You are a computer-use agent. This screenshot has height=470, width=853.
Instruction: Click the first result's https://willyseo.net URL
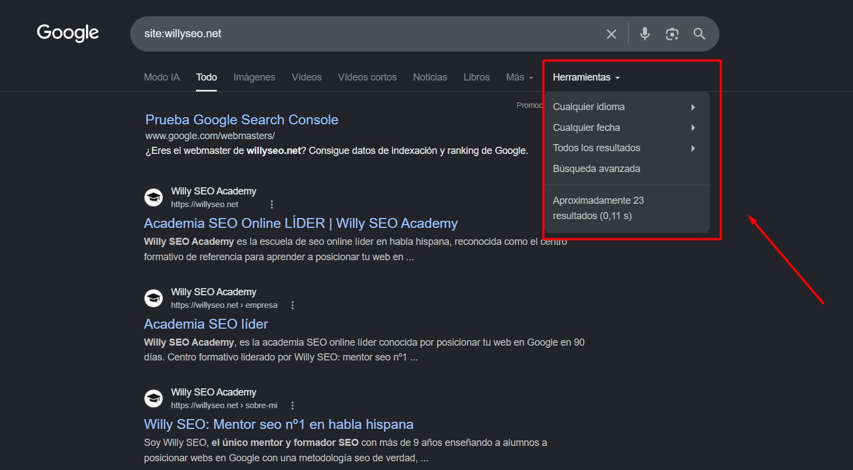(204, 204)
